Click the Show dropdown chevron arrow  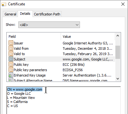pos(77,25)
